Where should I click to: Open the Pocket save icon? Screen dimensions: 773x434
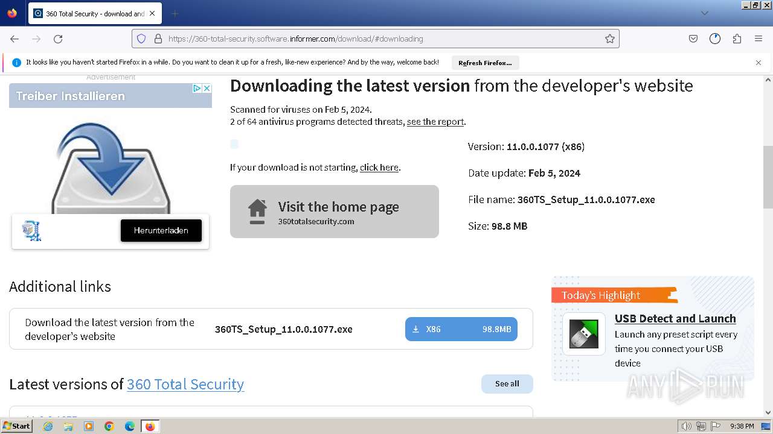(693, 39)
